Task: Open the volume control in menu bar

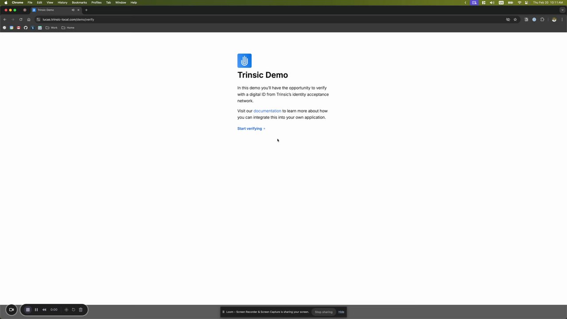Action: (492, 3)
